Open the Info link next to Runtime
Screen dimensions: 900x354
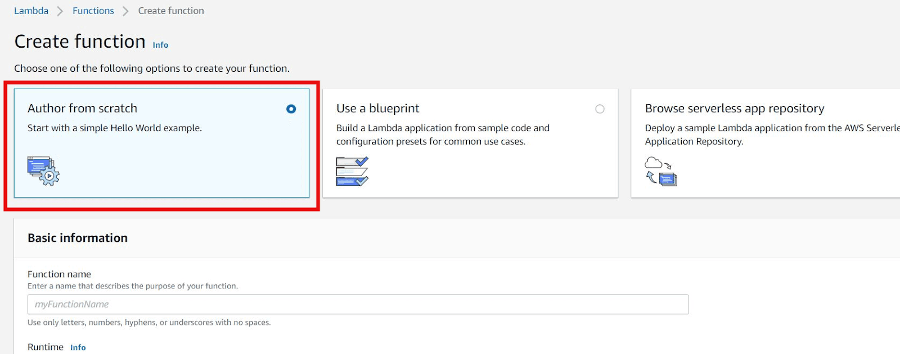(78, 347)
